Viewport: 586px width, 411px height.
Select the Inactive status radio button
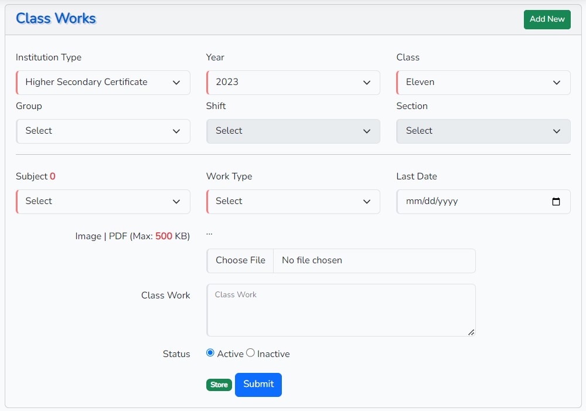(x=250, y=353)
